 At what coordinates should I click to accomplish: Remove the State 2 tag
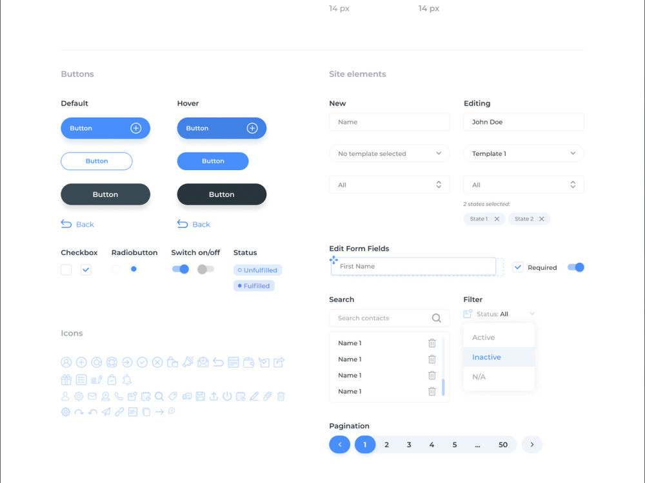(x=542, y=219)
